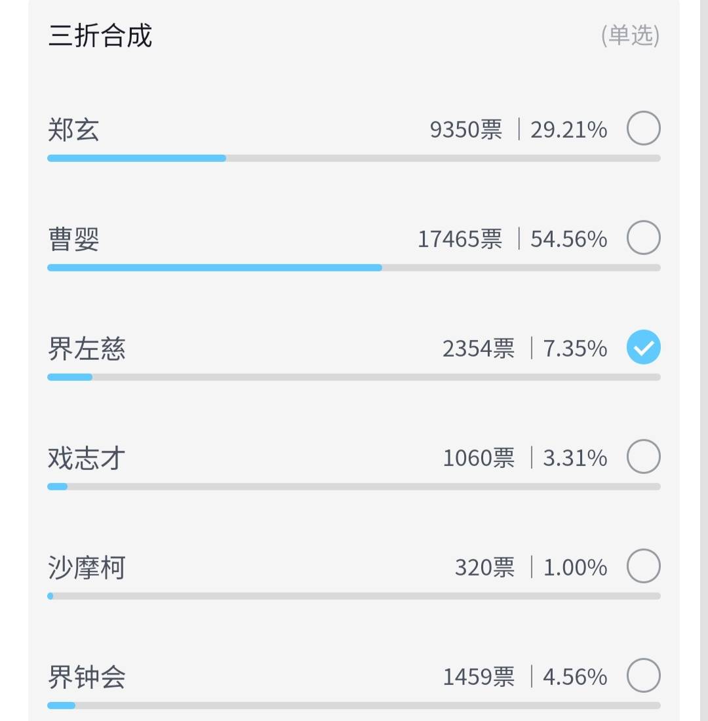Viewport: 708px width, 721px height.
Task: Click the 29.21% percentage for 郑玄
Action: pyautogui.click(x=568, y=130)
